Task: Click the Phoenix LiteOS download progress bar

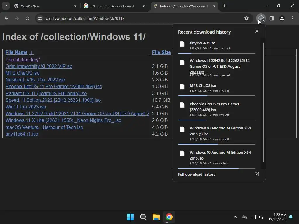Action: (216, 120)
